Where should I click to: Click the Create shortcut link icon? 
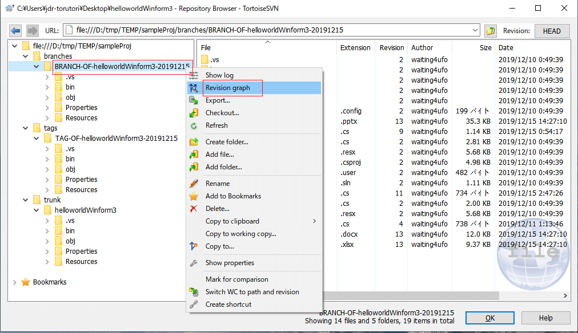point(194,304)
